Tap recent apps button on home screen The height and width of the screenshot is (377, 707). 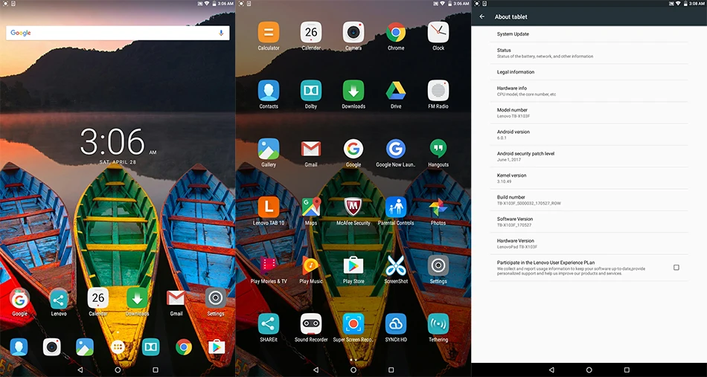(x=156, y=370)
